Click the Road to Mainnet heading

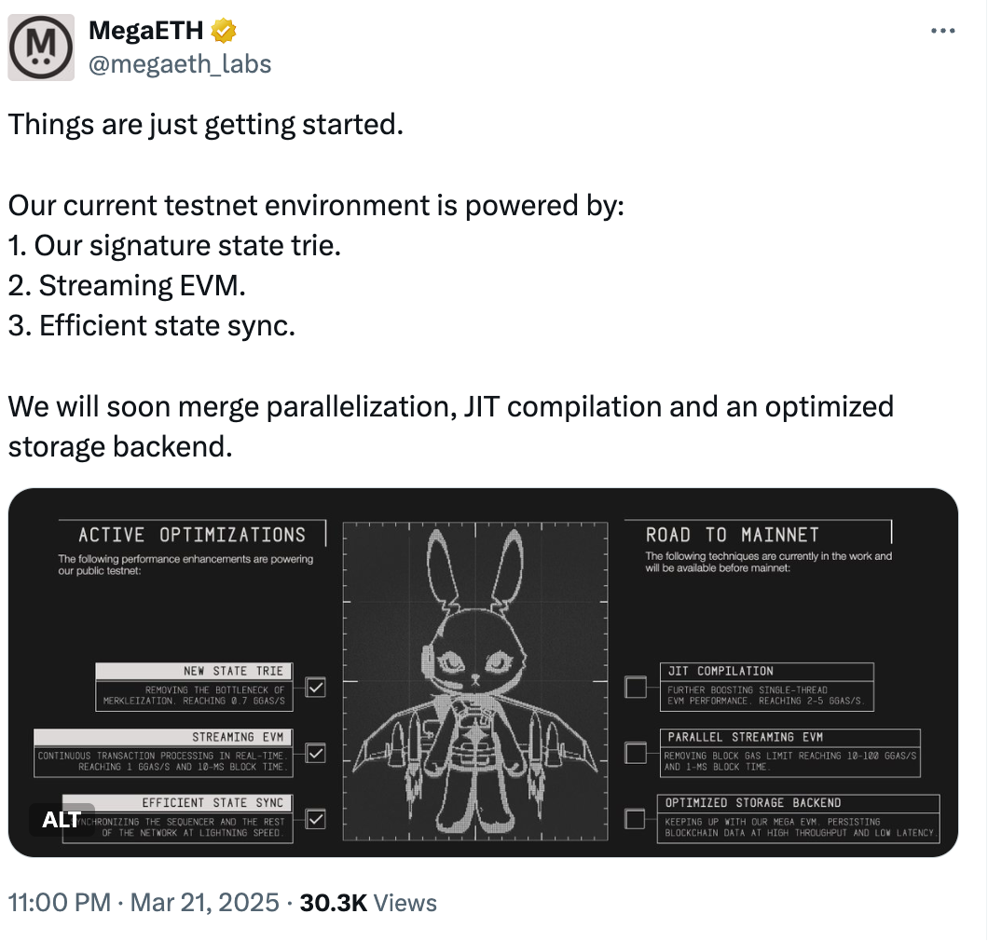(733, 535)
